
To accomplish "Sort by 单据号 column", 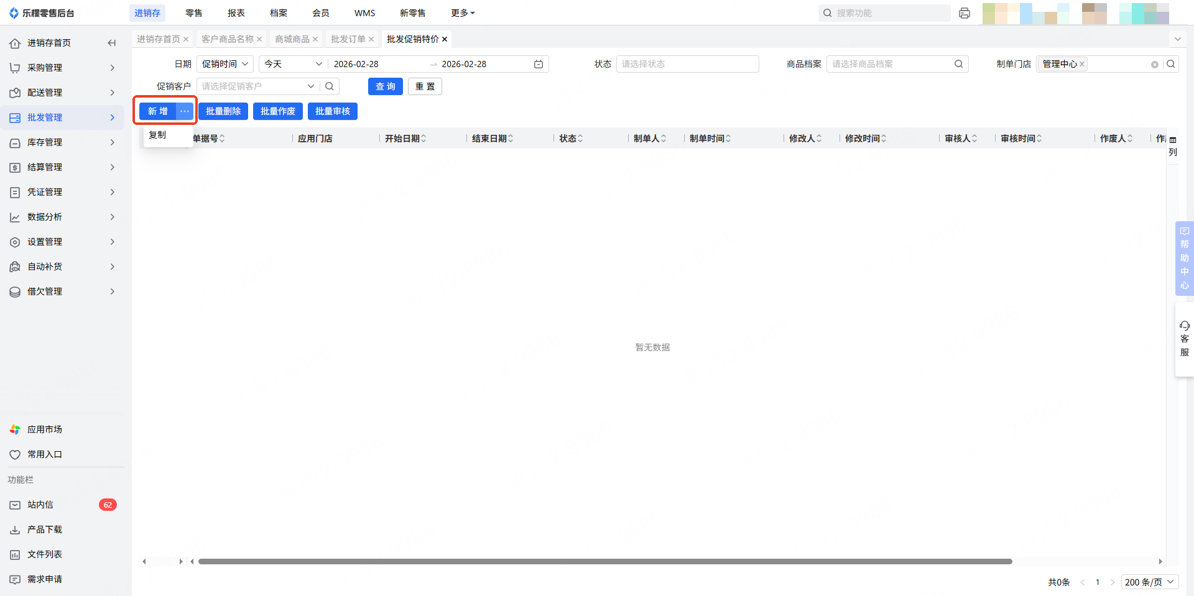I will tap(222, 139).
